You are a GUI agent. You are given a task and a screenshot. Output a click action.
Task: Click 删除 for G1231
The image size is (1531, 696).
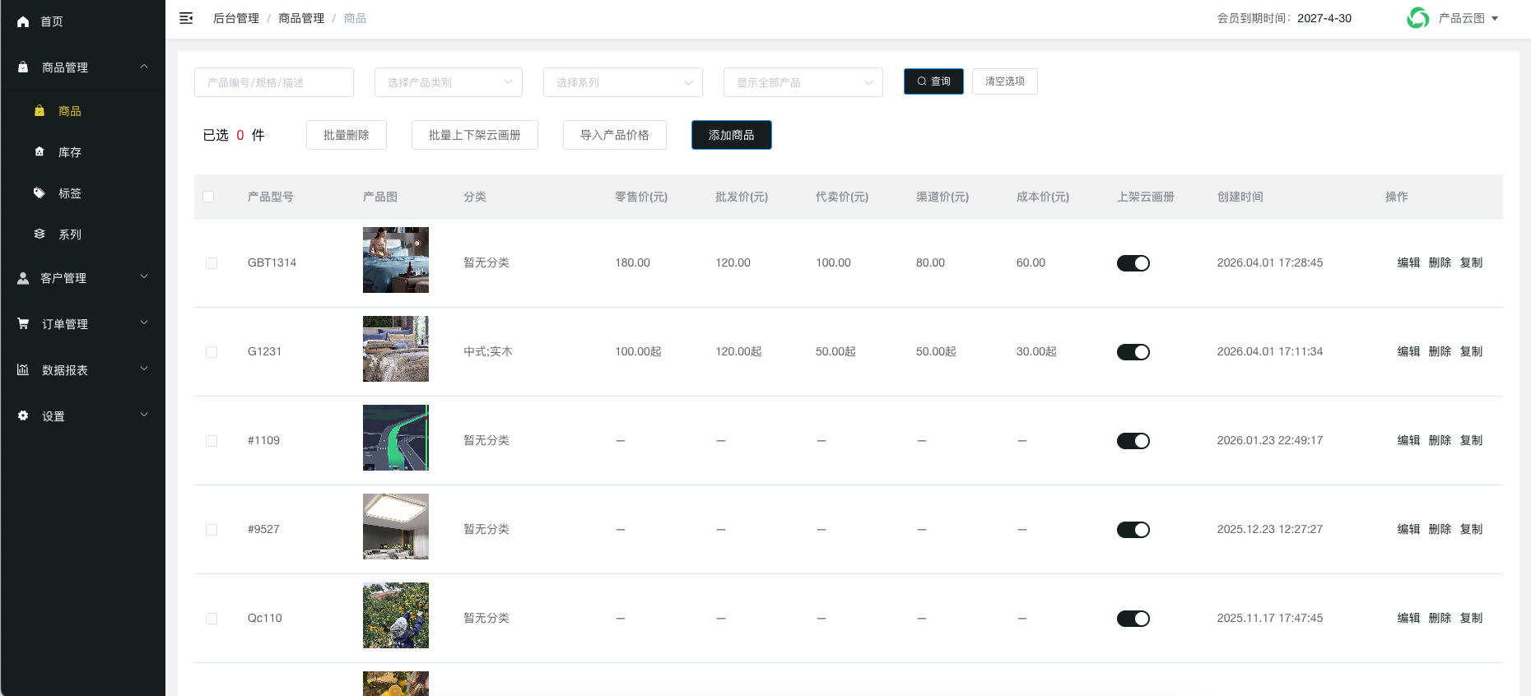pyautogui.click(x=1440, y=351)
